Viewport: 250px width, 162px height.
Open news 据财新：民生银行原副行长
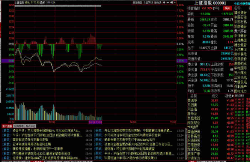click(130, 149)
